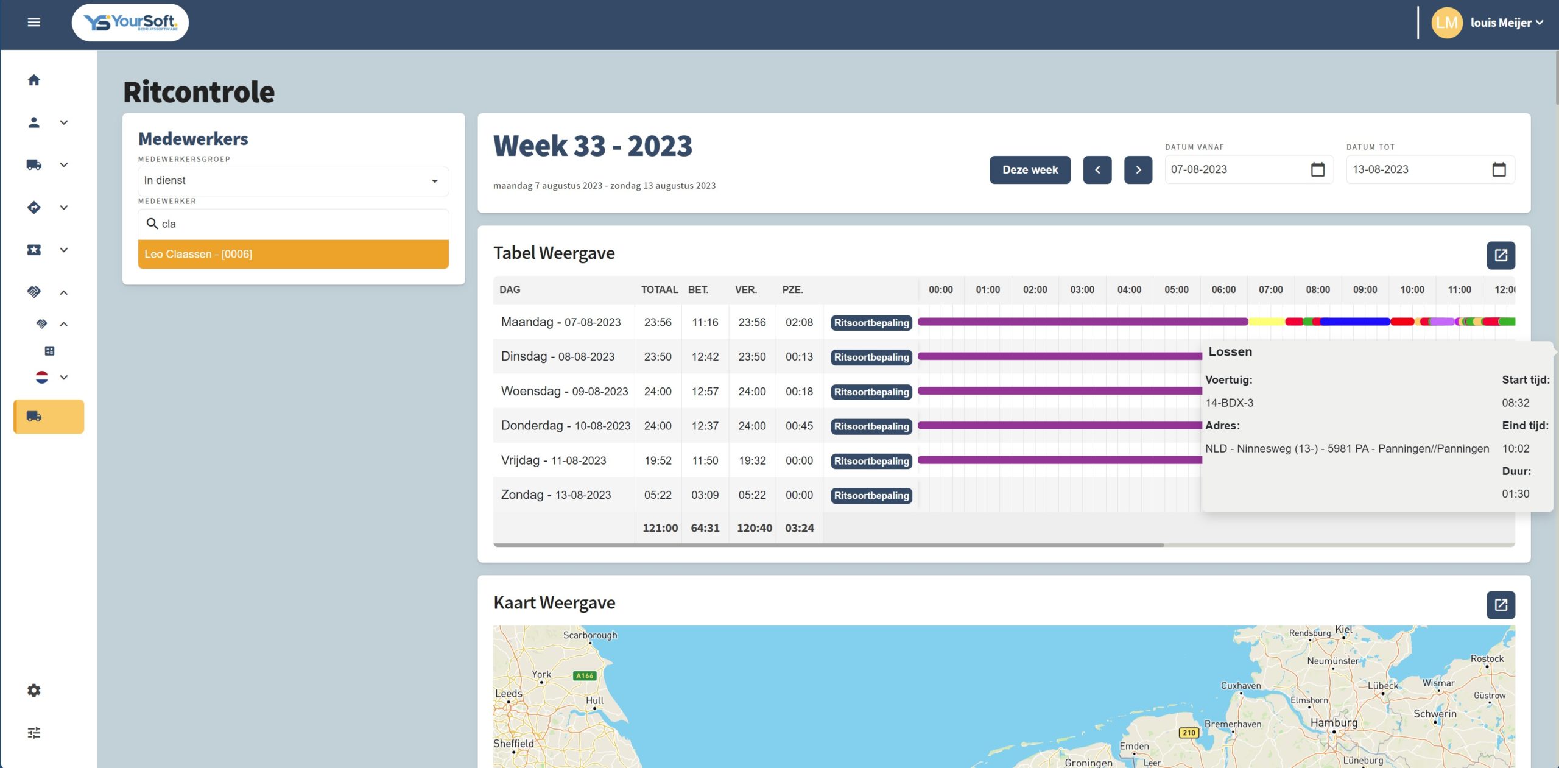The width and height of the screenshot is (1559, 768).
Task: Click the Deze week button
Action: [x=1030, y=170]
